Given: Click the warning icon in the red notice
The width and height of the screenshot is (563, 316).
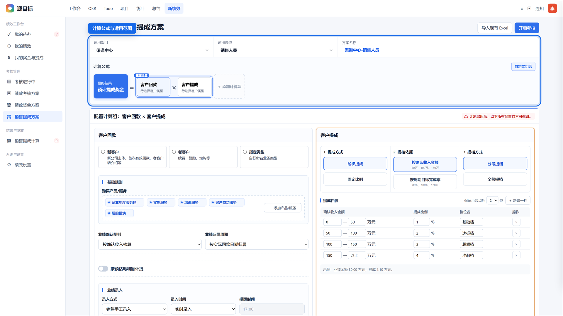Looking at the screenshot, I should 466,116.
